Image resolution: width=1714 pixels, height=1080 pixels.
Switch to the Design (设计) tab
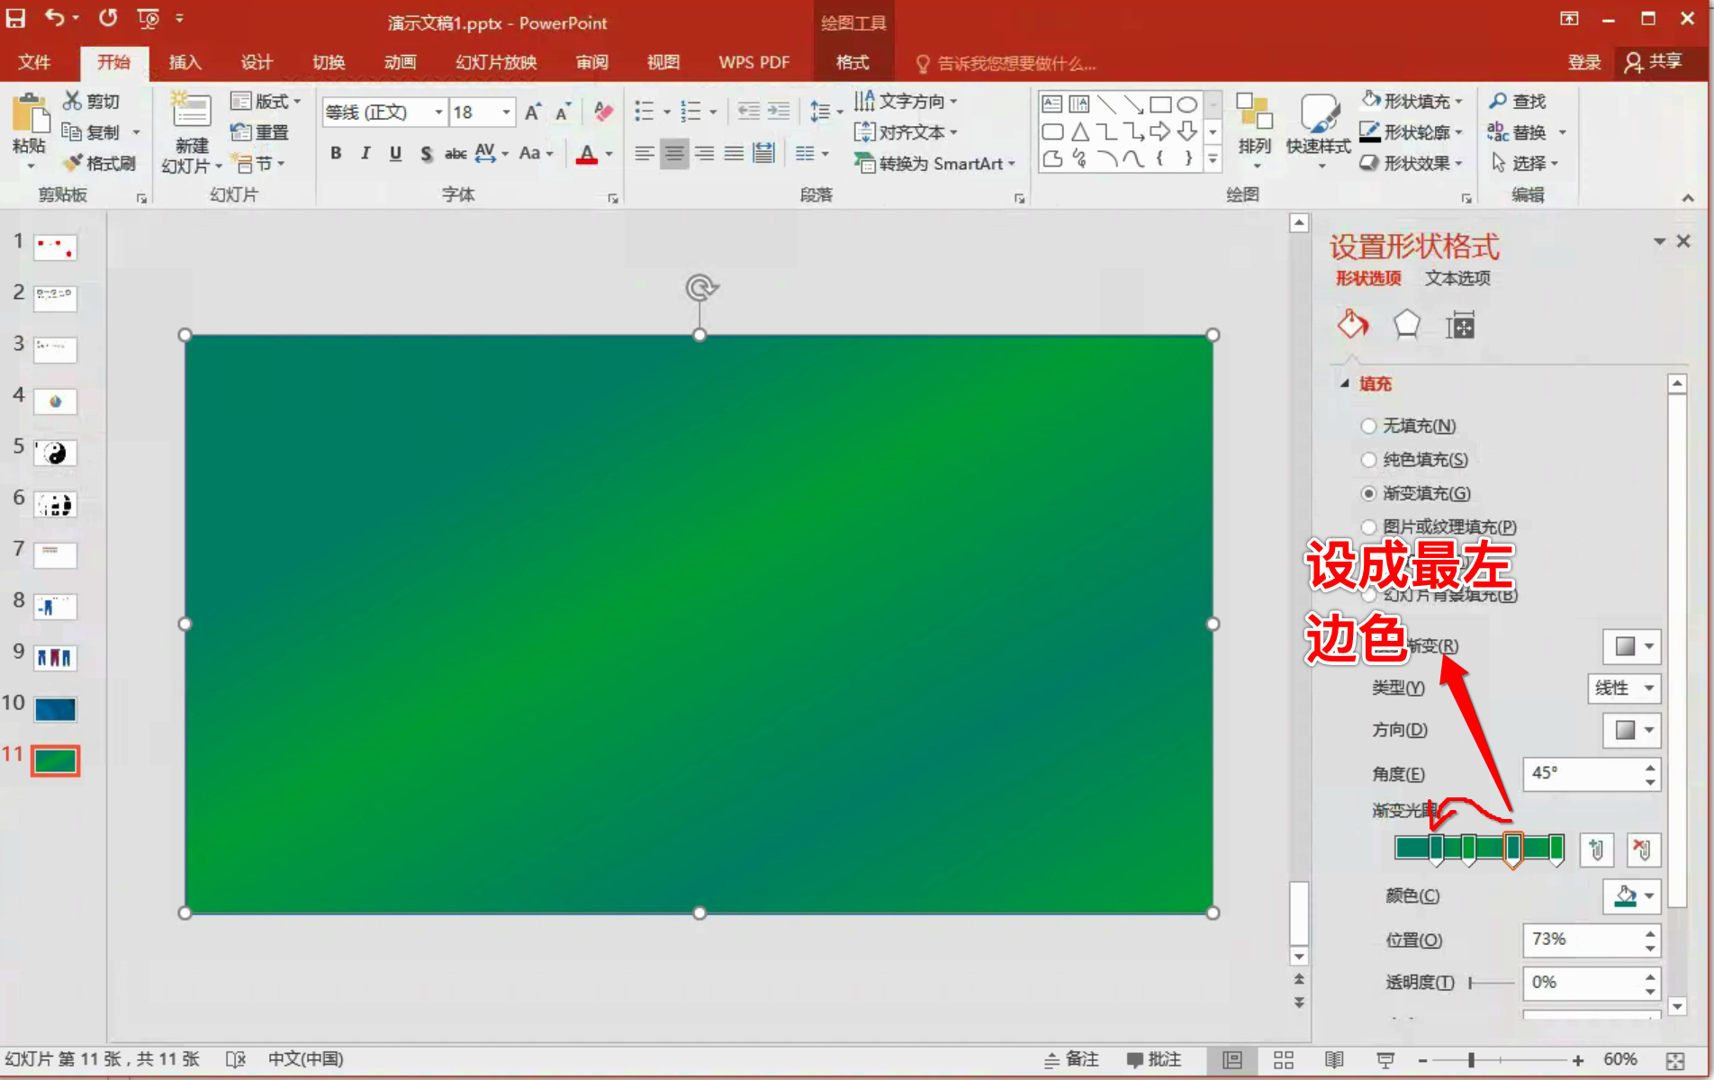(257, 62)
